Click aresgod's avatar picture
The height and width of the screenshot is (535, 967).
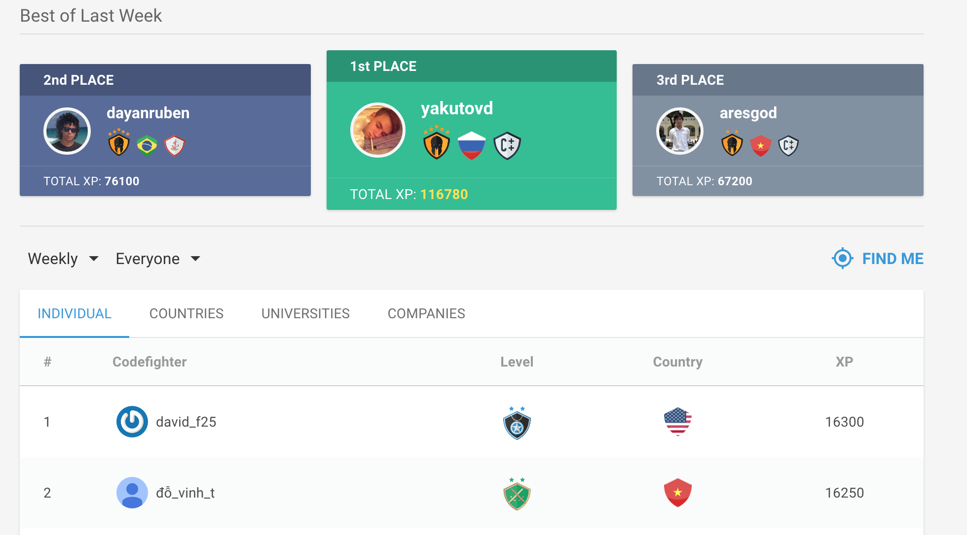coord(680,131)
